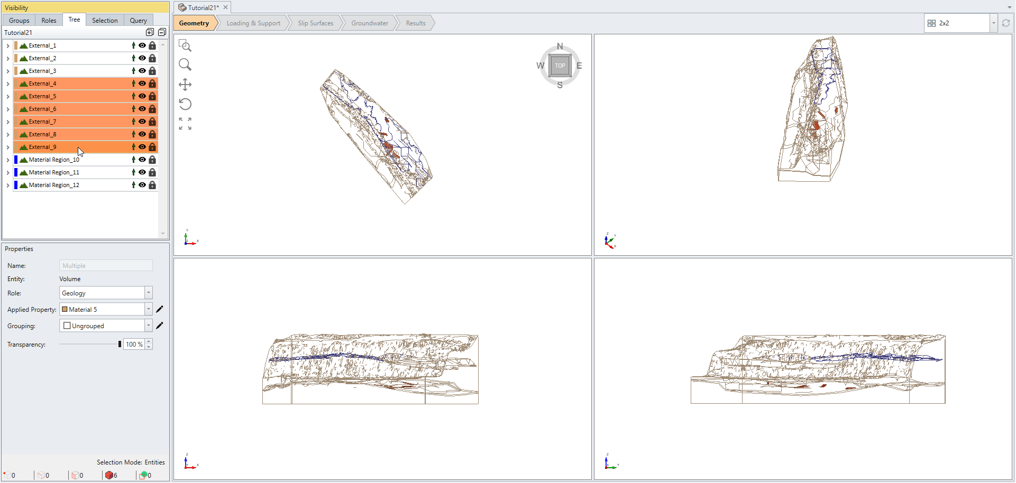Click the Transparency slider handle
The width and height of the screenshot is (1016, 483).
(x=120, y=344)
